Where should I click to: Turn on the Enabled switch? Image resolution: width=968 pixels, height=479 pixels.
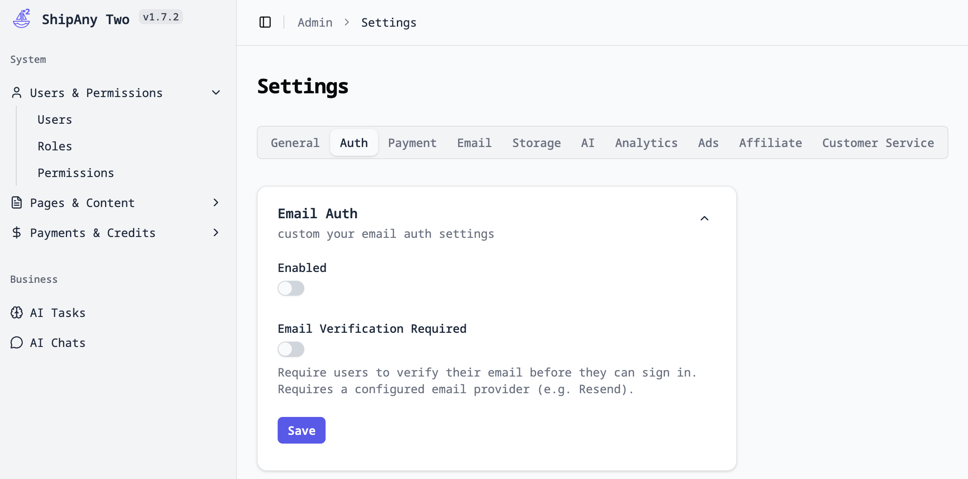pos(291,288)
